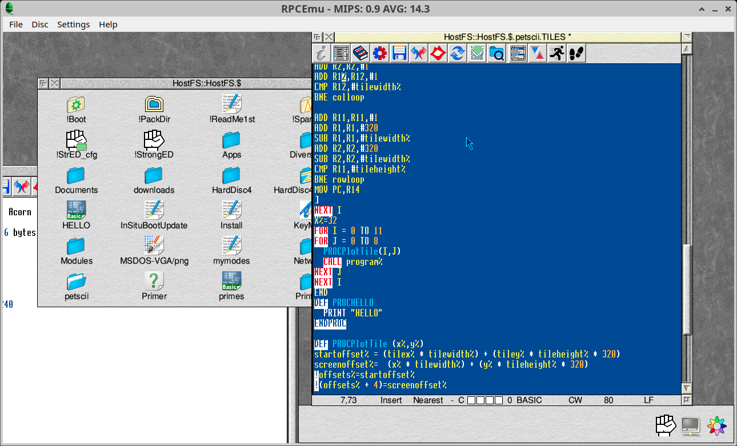Open the Disc menu
737x446 pixels.
[x=40, y=25]
